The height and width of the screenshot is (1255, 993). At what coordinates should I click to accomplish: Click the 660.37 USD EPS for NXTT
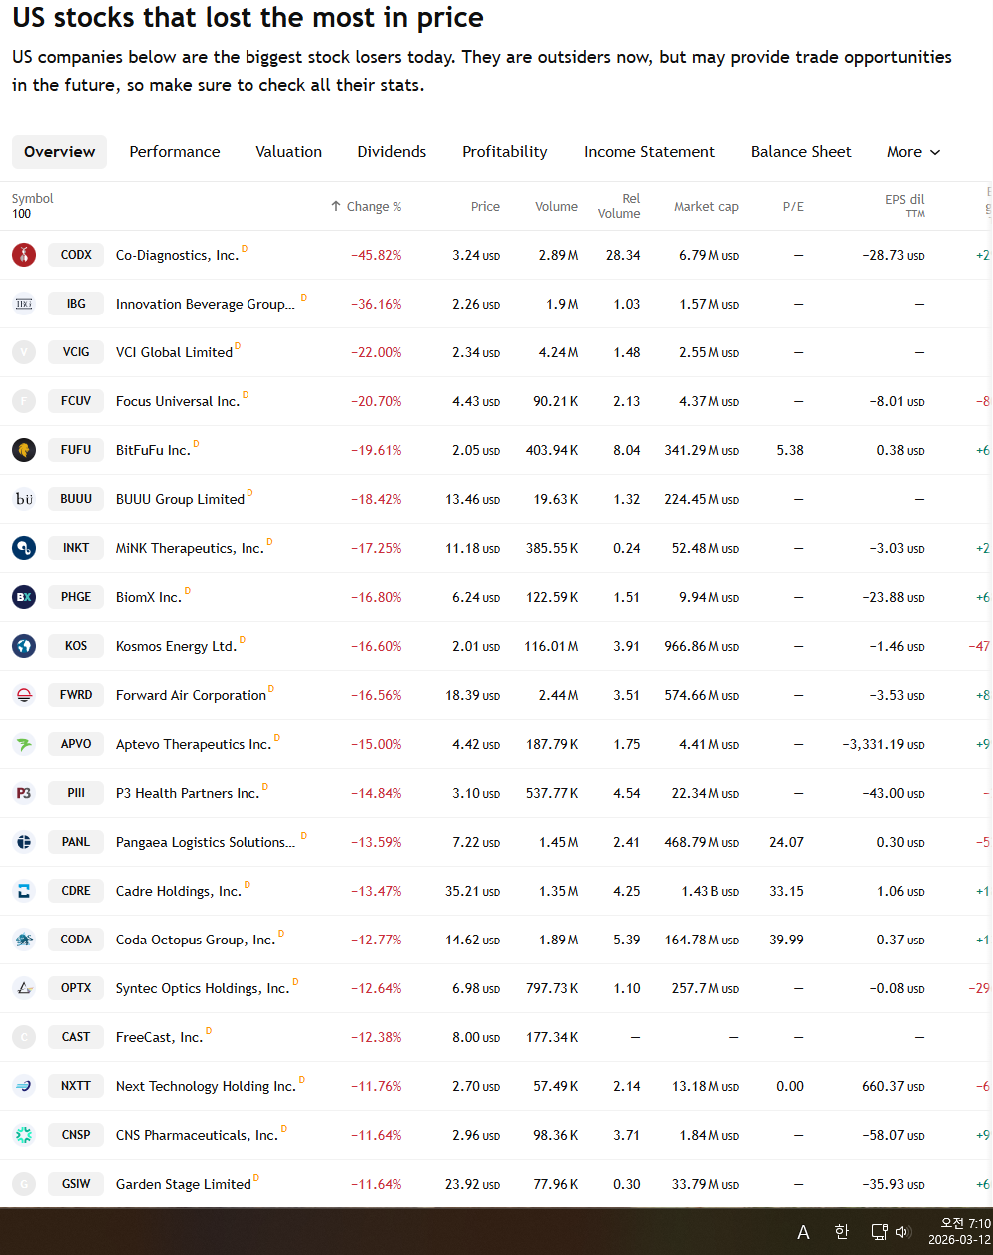(894, 1086)
